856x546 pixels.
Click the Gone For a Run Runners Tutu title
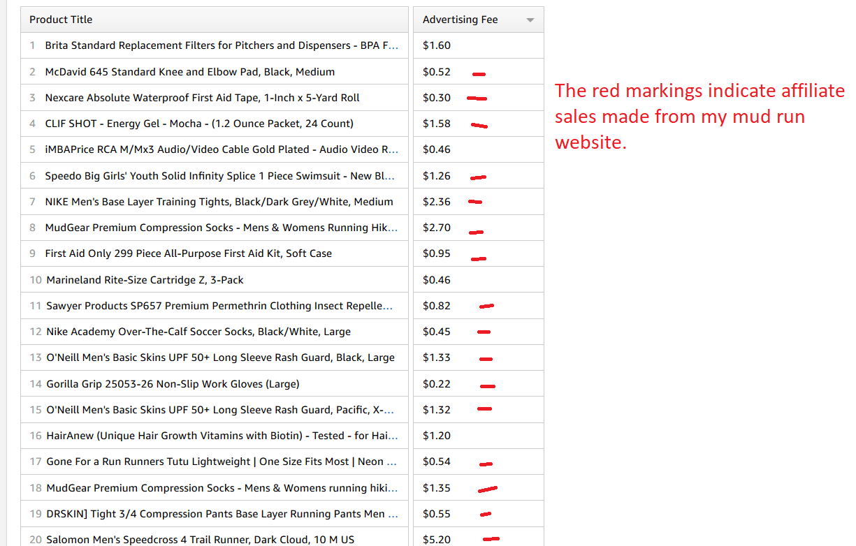[222, 462]
